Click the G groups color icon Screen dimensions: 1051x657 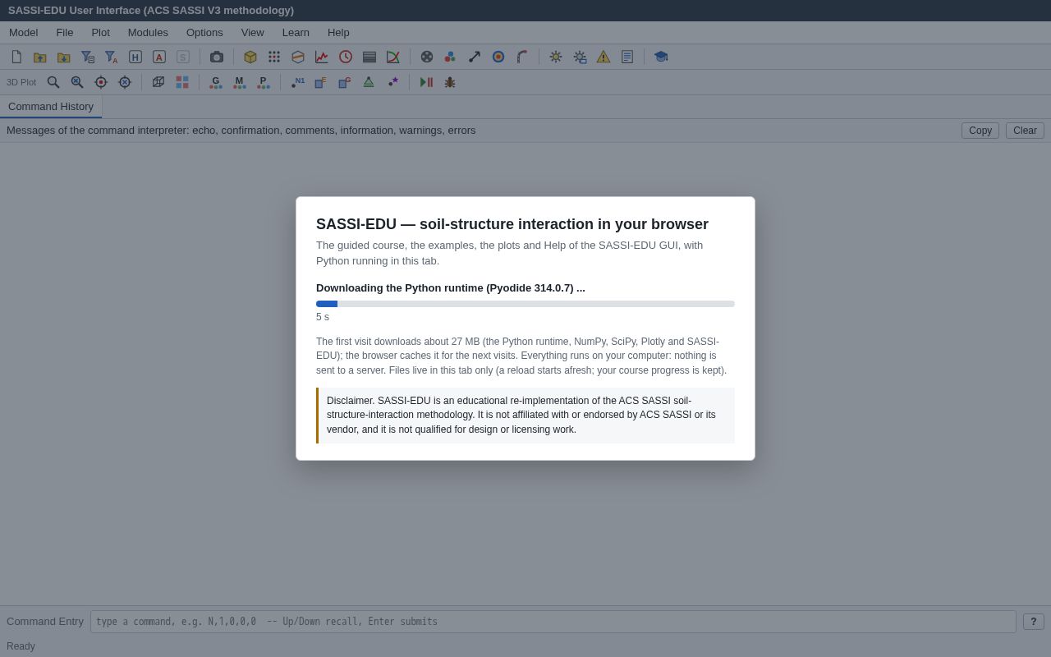click(x=216, y=82)
